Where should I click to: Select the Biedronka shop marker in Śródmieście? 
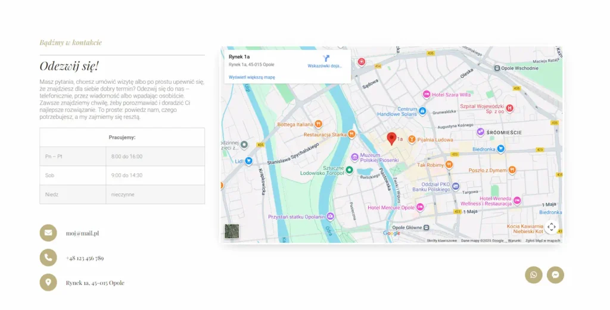tap(501, 149)
